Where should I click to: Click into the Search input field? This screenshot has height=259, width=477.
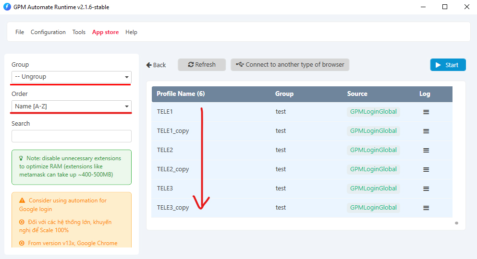(72, 136)
